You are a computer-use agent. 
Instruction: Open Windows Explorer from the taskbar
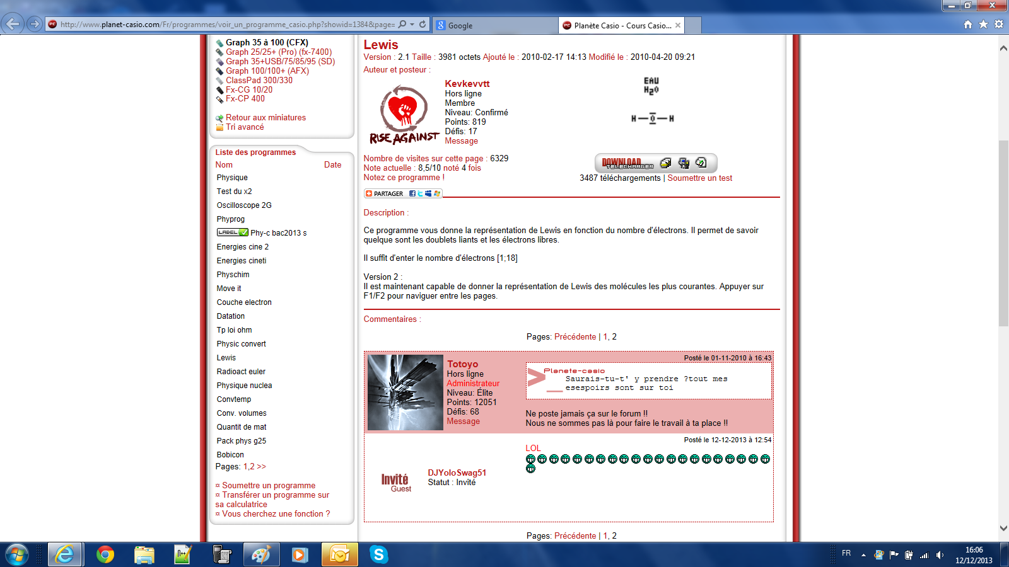[x=144, y=555]
